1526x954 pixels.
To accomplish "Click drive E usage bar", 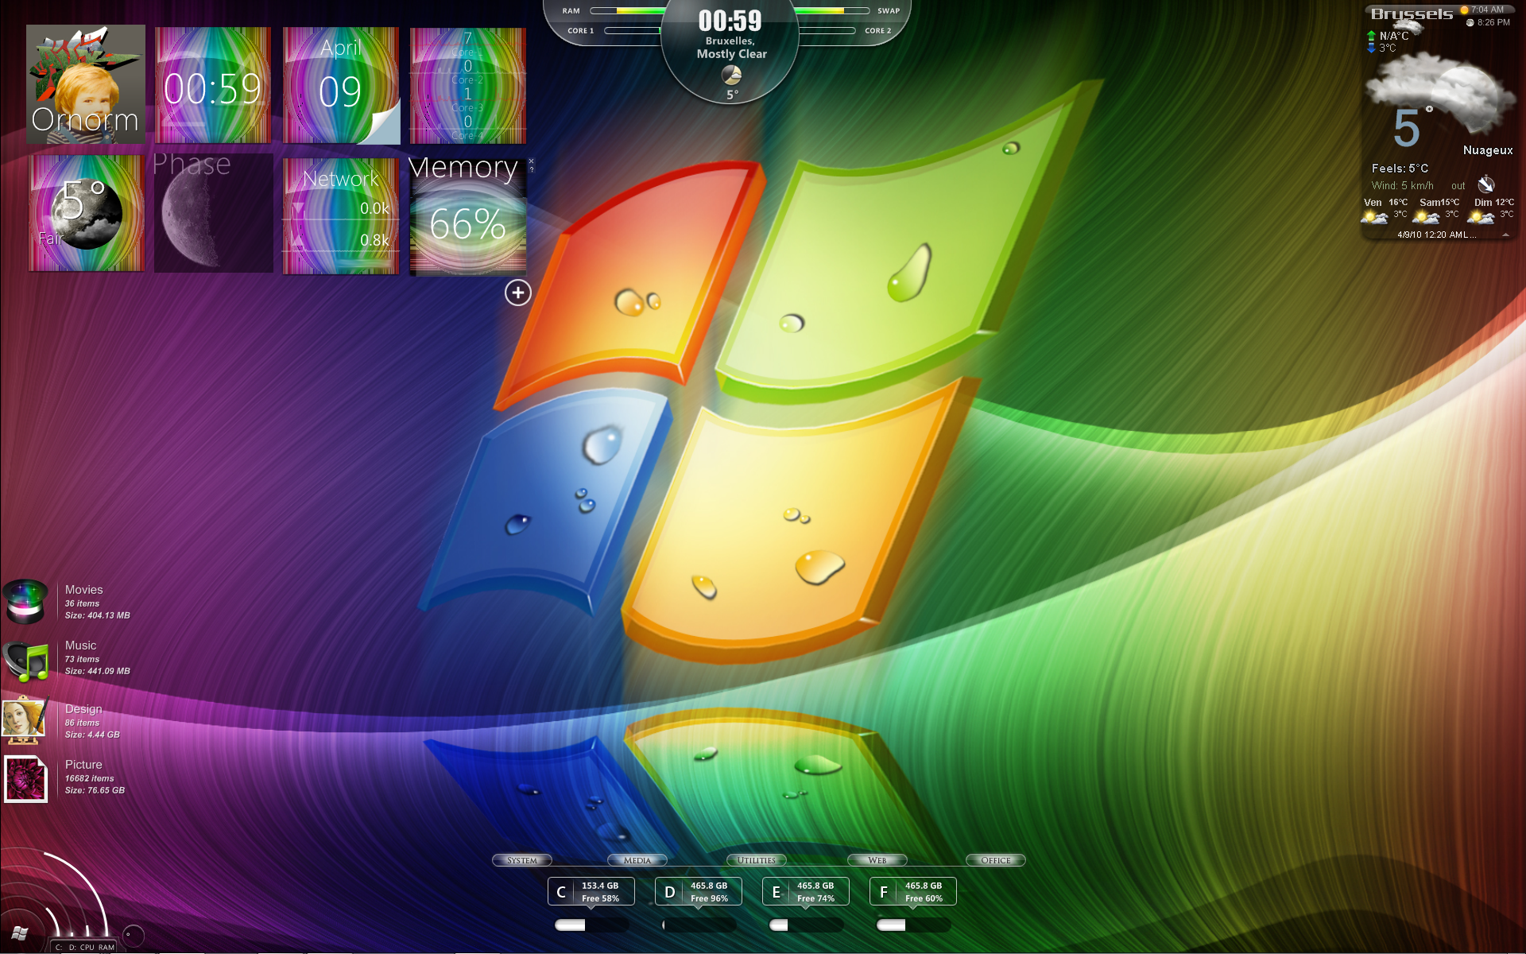I will [x=805, y=925].
